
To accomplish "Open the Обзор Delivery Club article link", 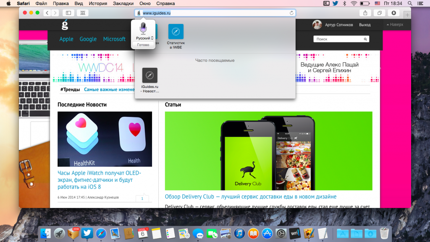I will click(x=251, y=197).
